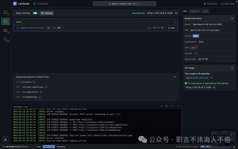Click the Qwen/Qwen2-0.5B-Instruct-GGUF model name

point(207,24)
